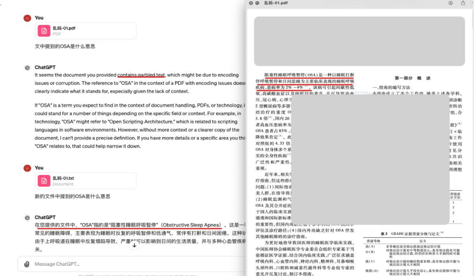
Task: Click the ChatGPT logo beside the garbled text reply
Action: 27,67
